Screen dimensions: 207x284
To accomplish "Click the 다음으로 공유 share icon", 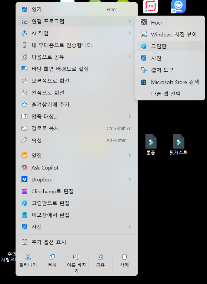I will (x=24, y=57).
